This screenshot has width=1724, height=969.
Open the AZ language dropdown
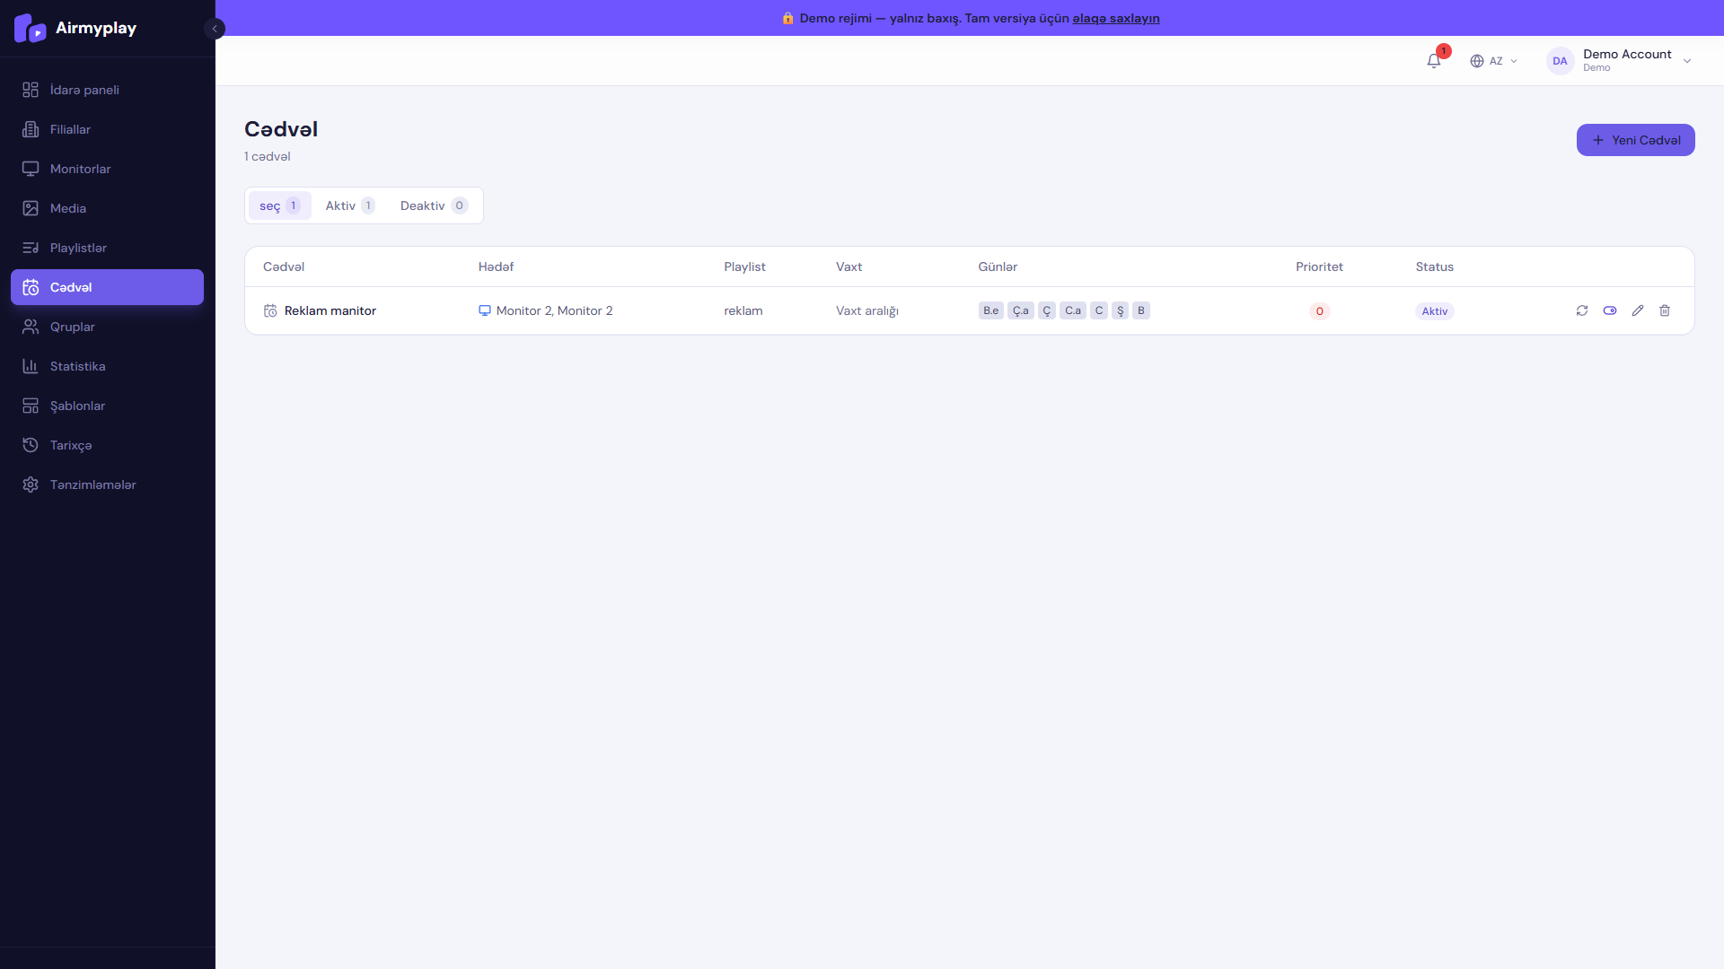click(1494, 61)
